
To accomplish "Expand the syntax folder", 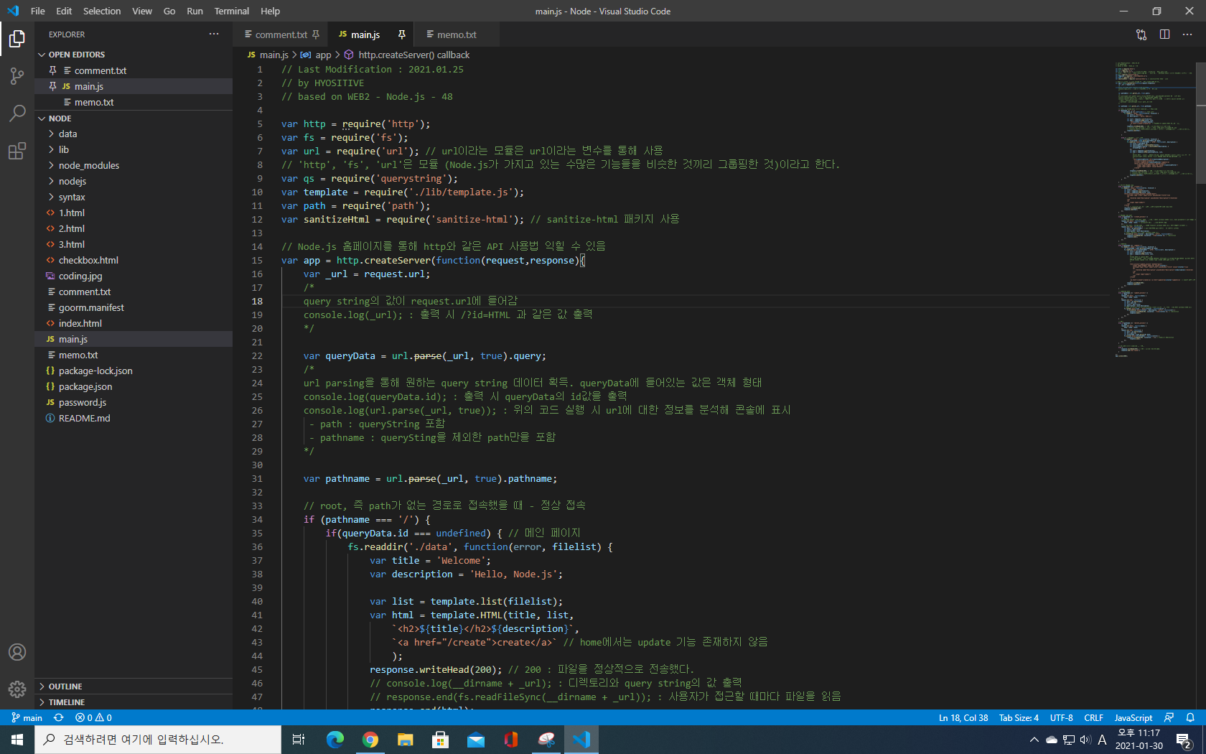I will pos(134,197).
